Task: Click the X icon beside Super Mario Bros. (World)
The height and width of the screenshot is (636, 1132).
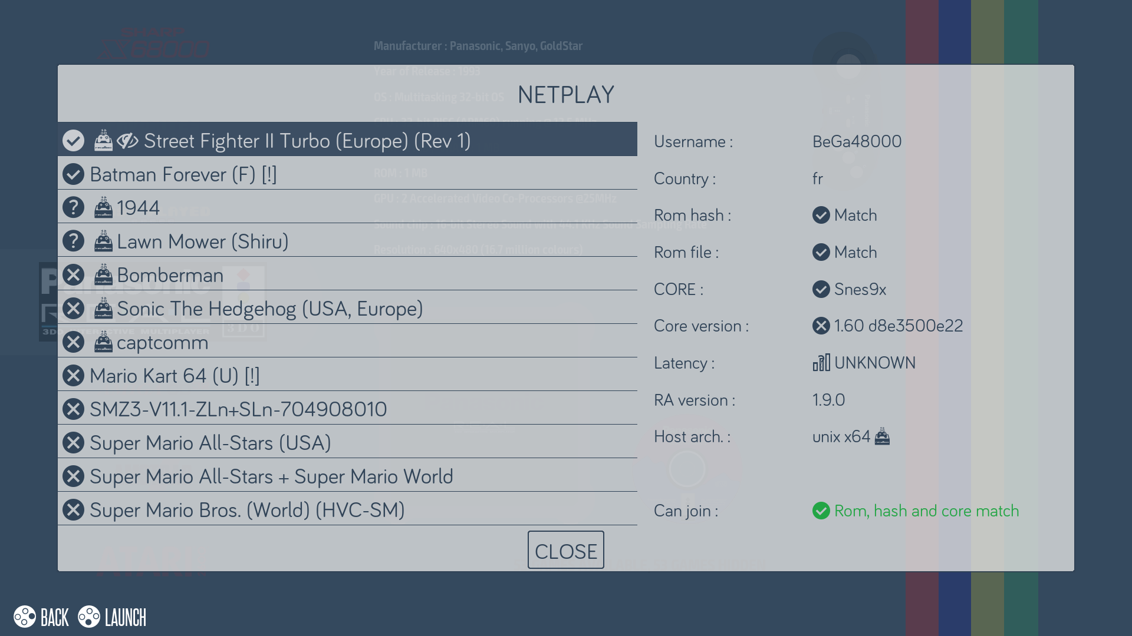Action: click(x=73, y=510)
